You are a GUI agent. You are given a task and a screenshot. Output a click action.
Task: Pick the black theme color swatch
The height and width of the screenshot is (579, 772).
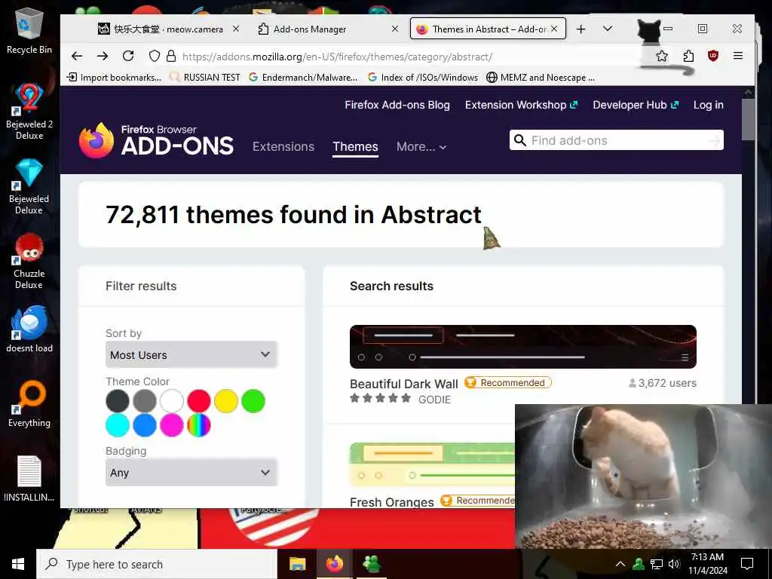click(x=117, y=401)
